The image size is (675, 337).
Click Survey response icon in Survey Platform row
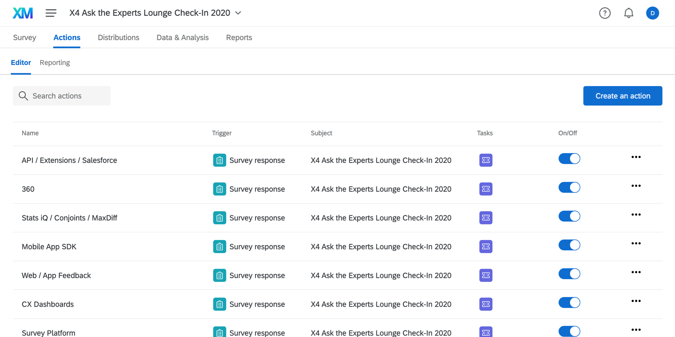point(220,332)
